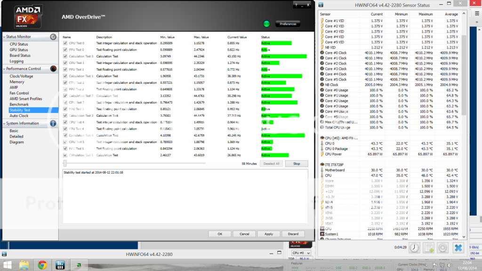This screenshot has width=482, height=271.
Task: Click the volume icon in system tray
Action: [450, 265]
